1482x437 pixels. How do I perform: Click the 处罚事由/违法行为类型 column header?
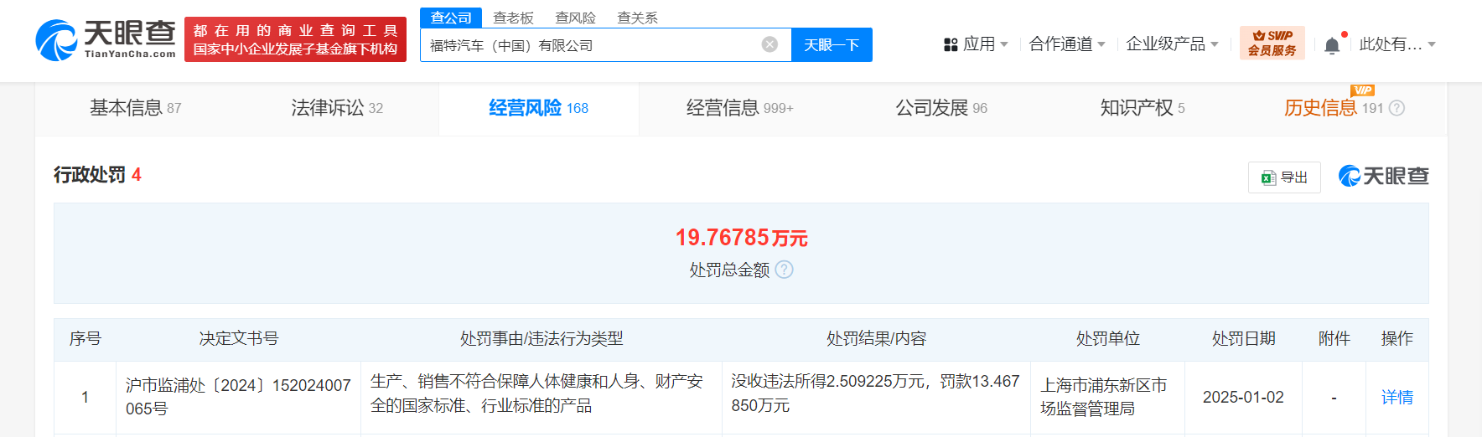pyautogui.click(x=541, y=338)
